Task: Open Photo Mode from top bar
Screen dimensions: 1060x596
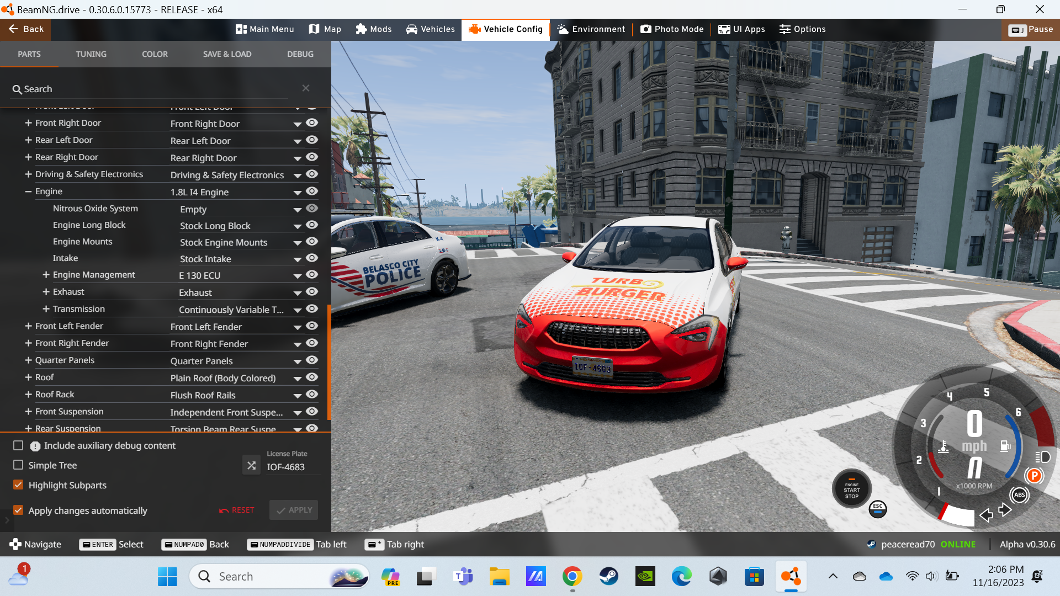Action: tap(672, 29)
